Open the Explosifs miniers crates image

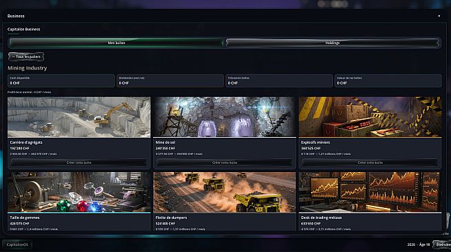tap(370, 117)
